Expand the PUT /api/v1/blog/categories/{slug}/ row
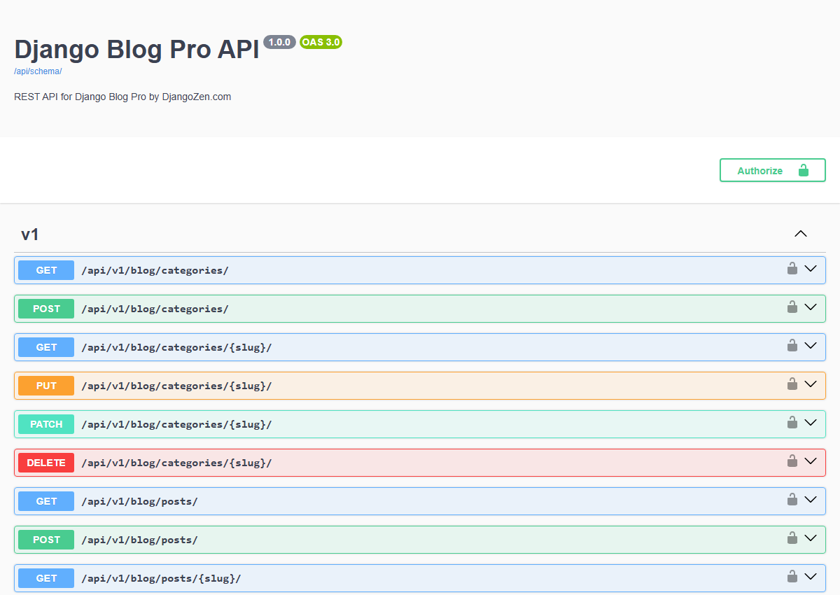This screenshot has height=595, width=840. point(811,384)
